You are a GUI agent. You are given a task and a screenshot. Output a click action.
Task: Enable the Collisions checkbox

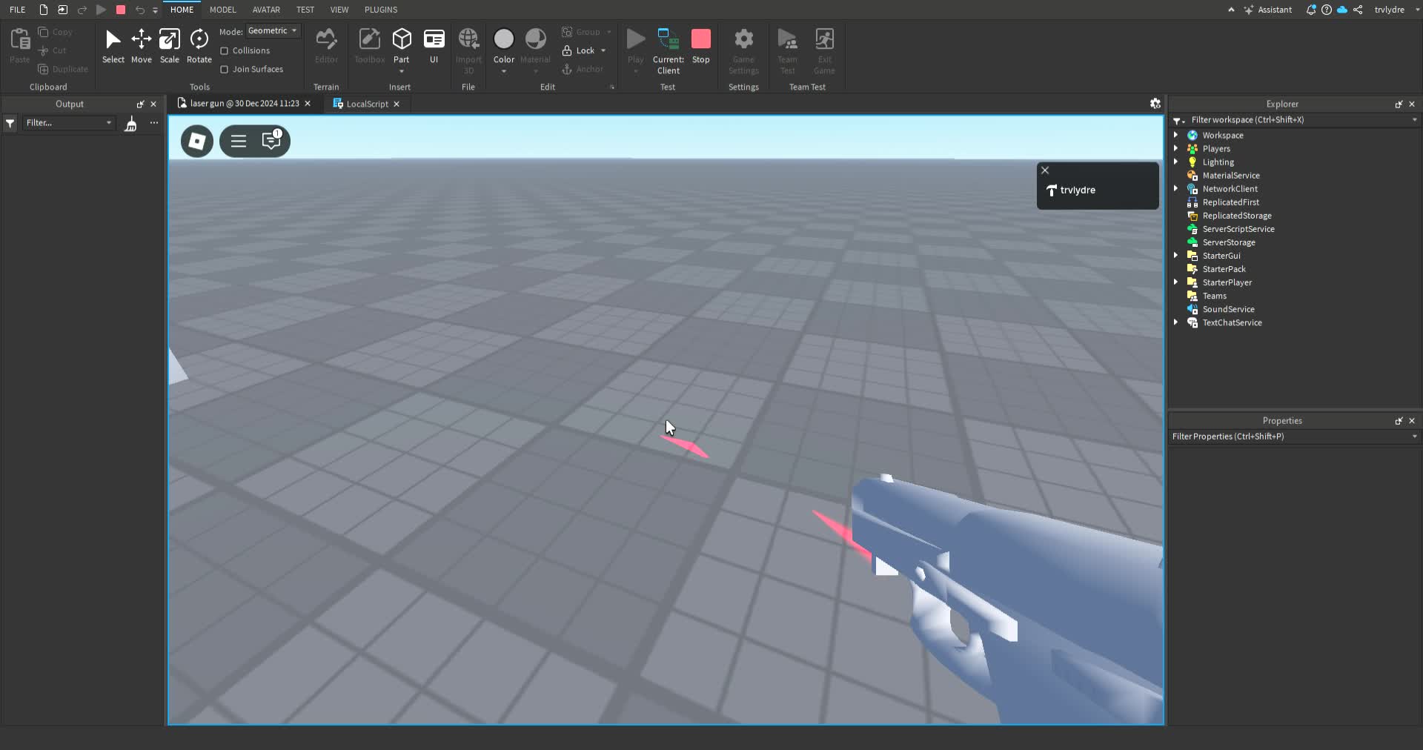(225, 50)
